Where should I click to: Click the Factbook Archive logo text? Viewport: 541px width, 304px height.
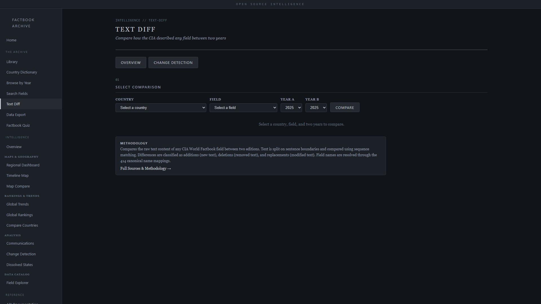tap(23, 23)
